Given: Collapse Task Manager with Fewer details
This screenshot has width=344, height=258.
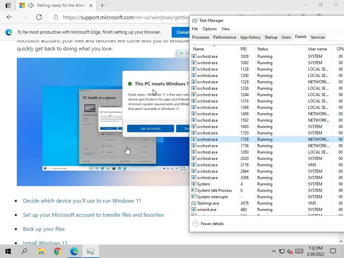Looking at the screenshot, I should [208, 223].
